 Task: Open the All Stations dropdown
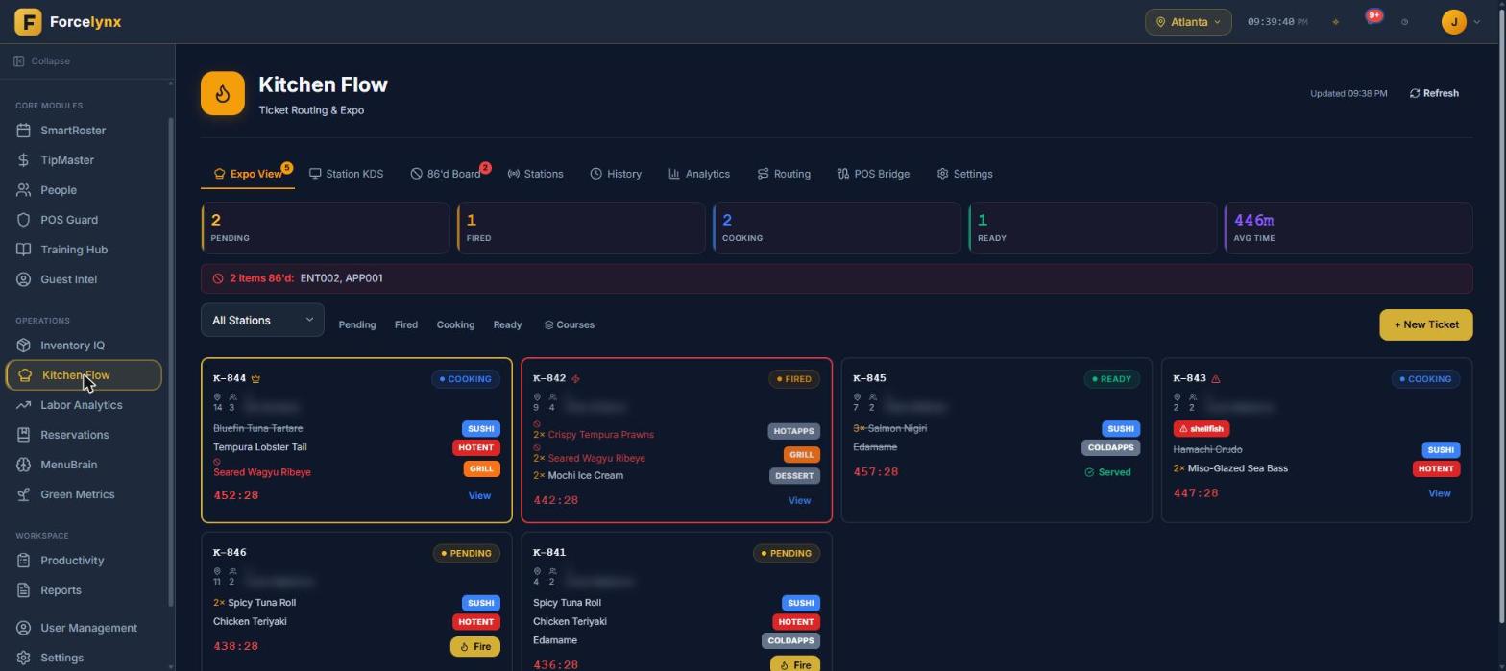tap(262, 321)
